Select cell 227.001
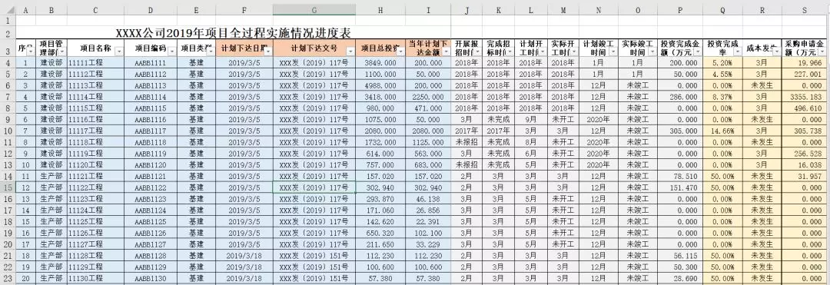The height and width of the screenshot is (285, 830). [x=805, y=74]
